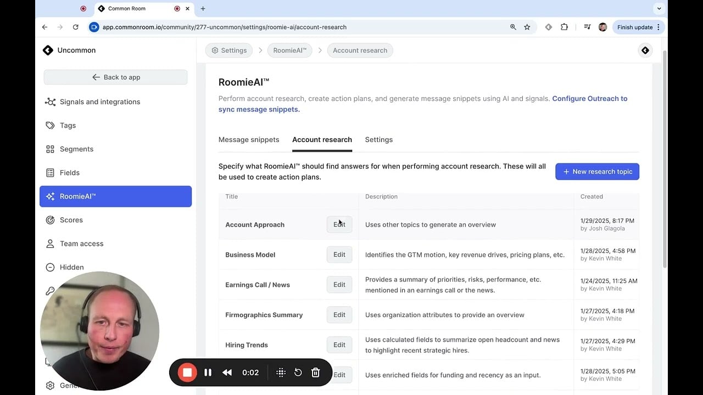The height and width of the screenshot is (395, 703).
Task: Bookmark this page with star icon
Action: pyautogui.click(x=527, y=27)
